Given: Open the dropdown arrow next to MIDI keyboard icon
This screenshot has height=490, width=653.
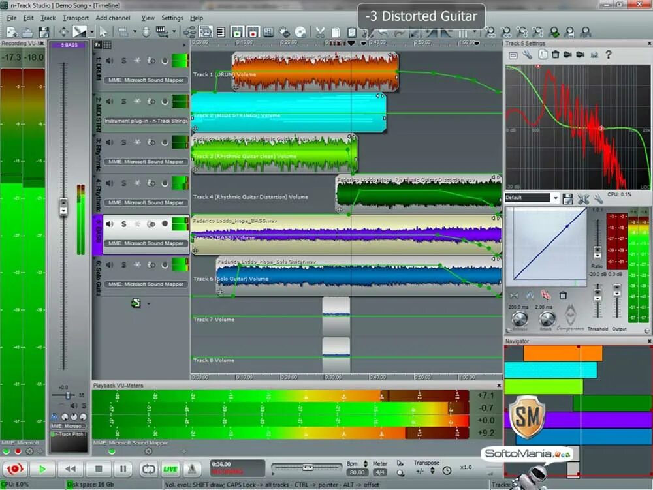Looking at the screenshot, I should pyautogui.click(x=174, y=31).
